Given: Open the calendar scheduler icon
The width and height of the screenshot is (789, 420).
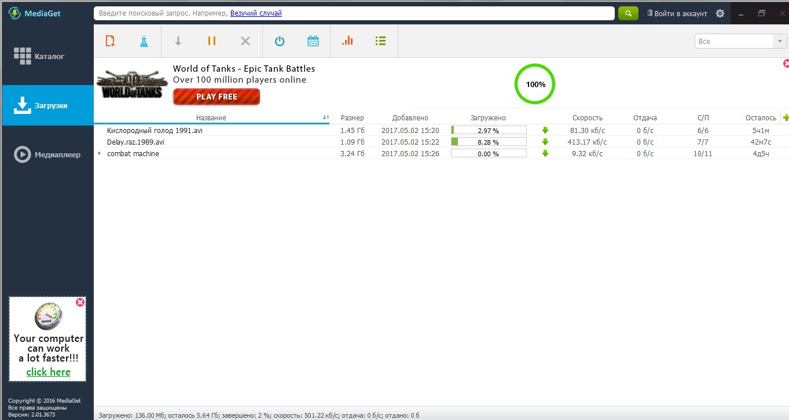Looking at the screenshot, I should [x=313, y=41].
